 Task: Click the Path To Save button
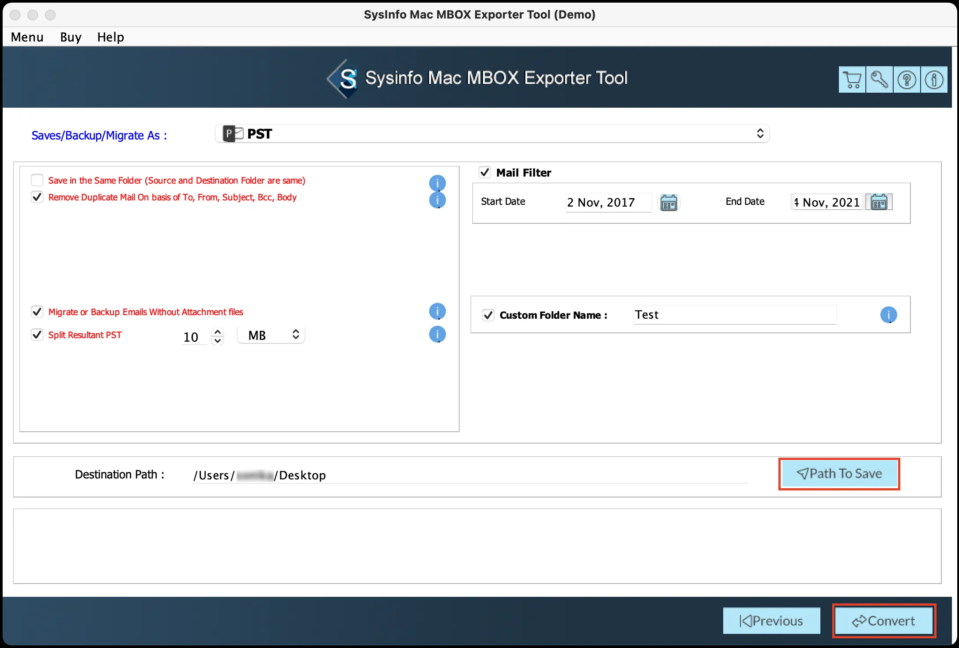(839, 474)
